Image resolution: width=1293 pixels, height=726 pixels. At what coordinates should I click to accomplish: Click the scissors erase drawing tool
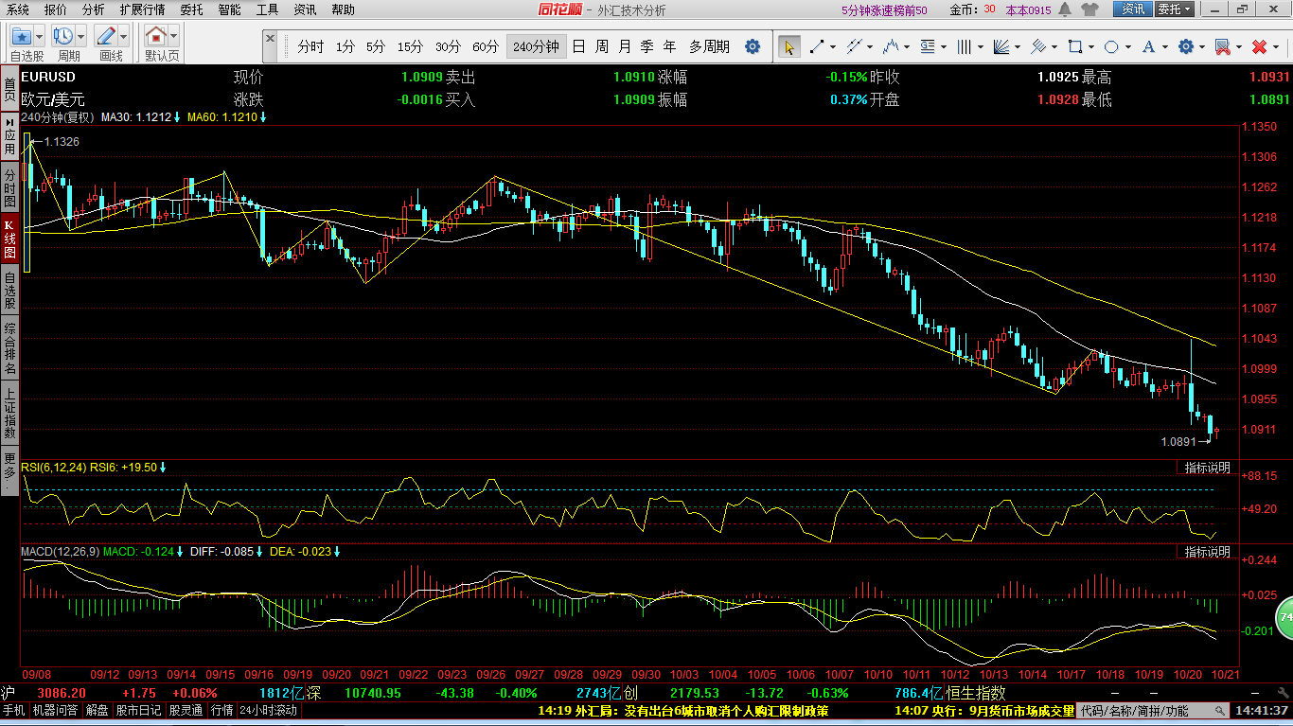(x=1222, y=46)
